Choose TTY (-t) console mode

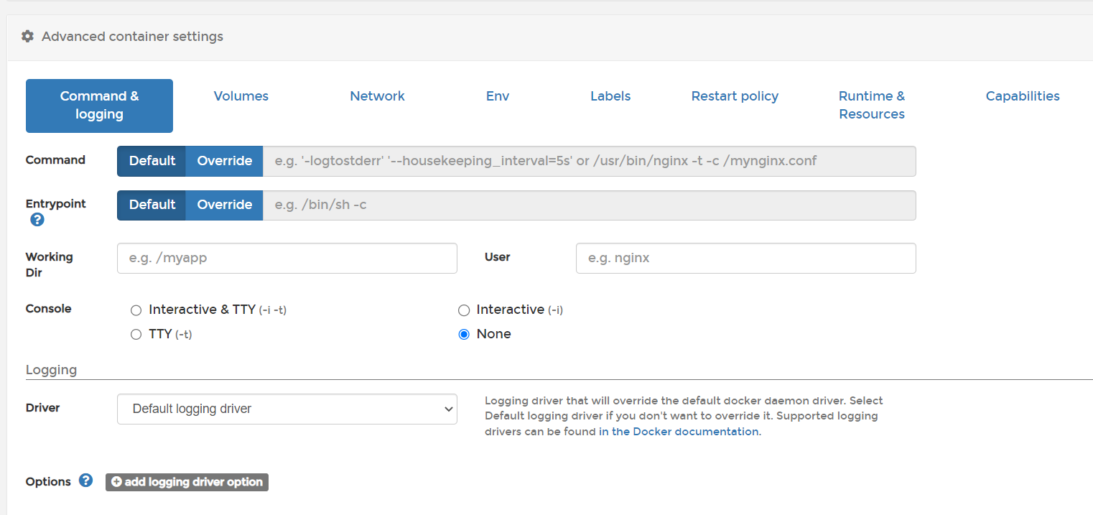[x=136, y=335]
